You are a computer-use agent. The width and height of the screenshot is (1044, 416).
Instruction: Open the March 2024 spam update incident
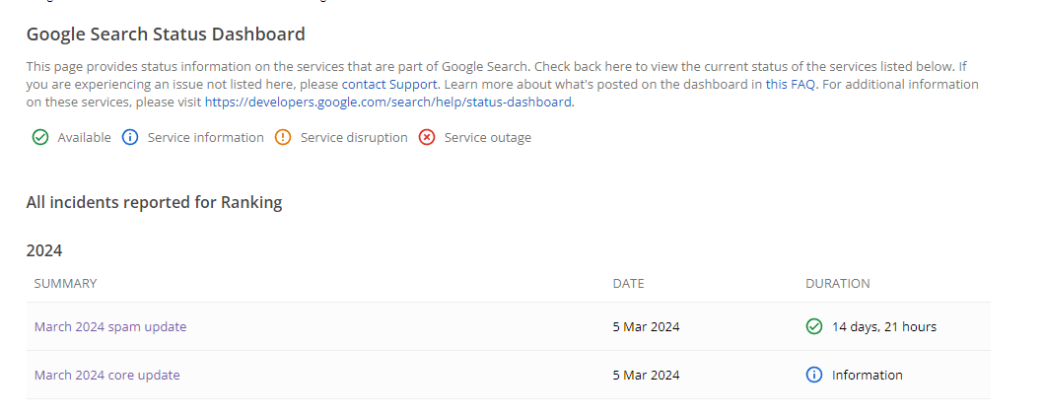click(x=109, y=326)
